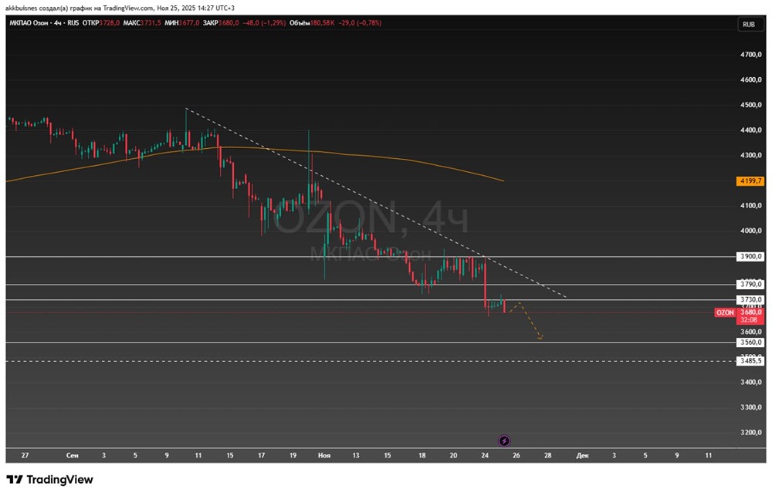Click the akkbuisnes chart author caption
772x496 pixels.
(120, 8)
